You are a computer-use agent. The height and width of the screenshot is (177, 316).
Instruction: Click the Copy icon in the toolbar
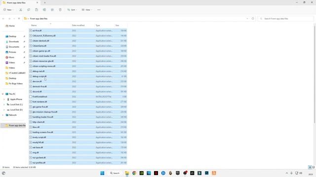29,10
